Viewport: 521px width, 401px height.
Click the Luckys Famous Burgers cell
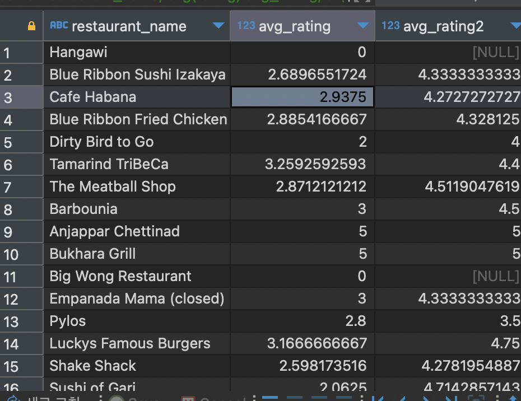[137, 344]
